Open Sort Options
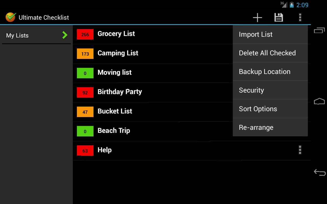This screenshot has height=204, width=327. pyautogui.click(x=258, y=109)
